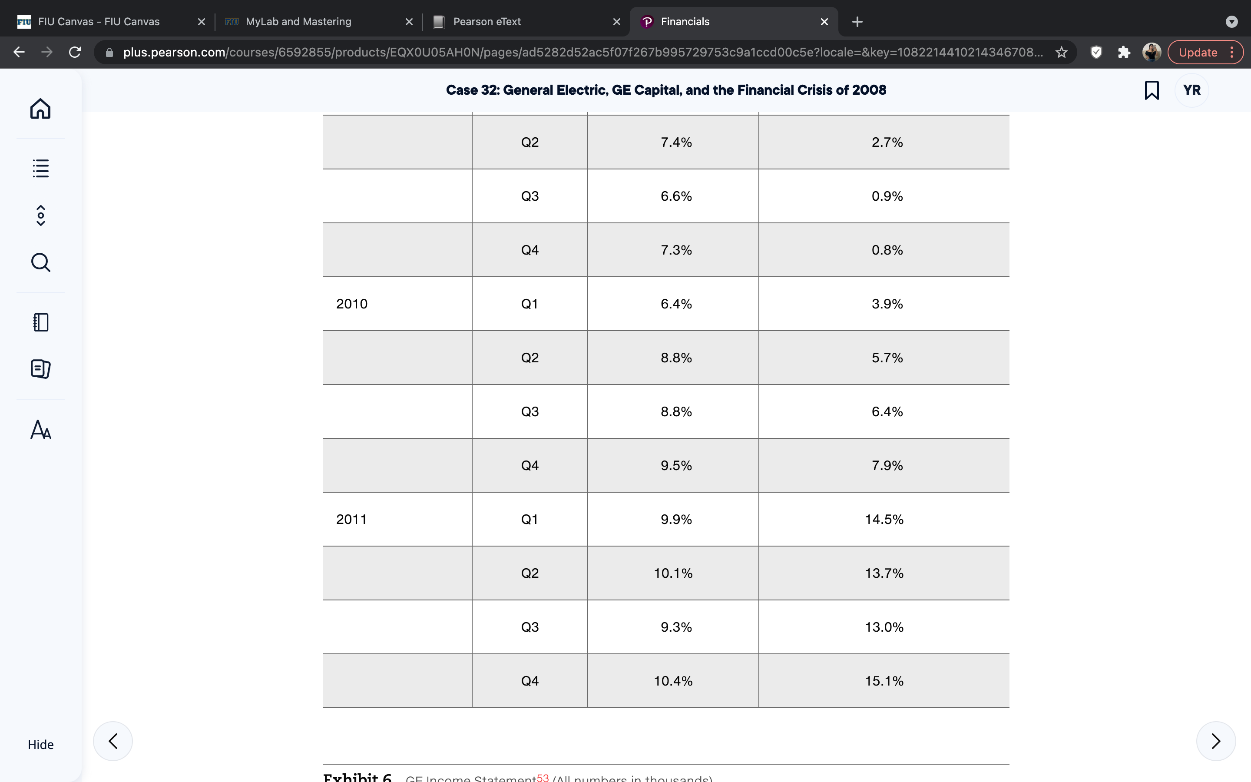Open the Home icon in sidebar
1251x782 pixels.
tap(40, 109)
